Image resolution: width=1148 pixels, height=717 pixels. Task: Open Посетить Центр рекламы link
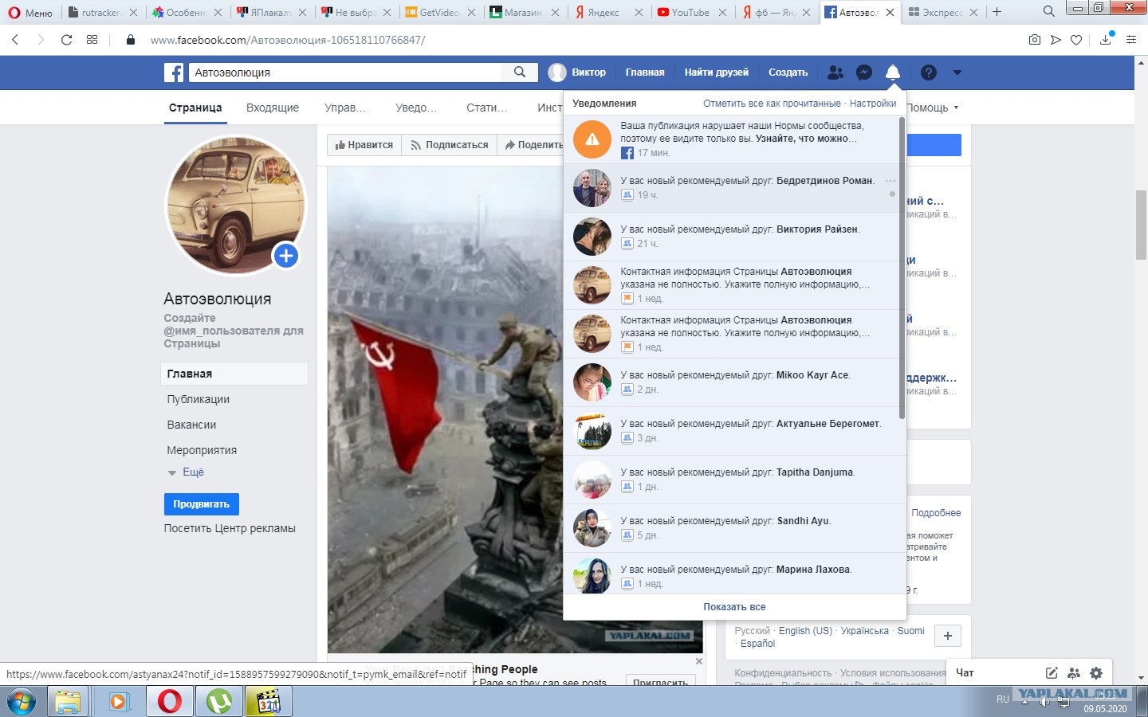pos(230,528)
